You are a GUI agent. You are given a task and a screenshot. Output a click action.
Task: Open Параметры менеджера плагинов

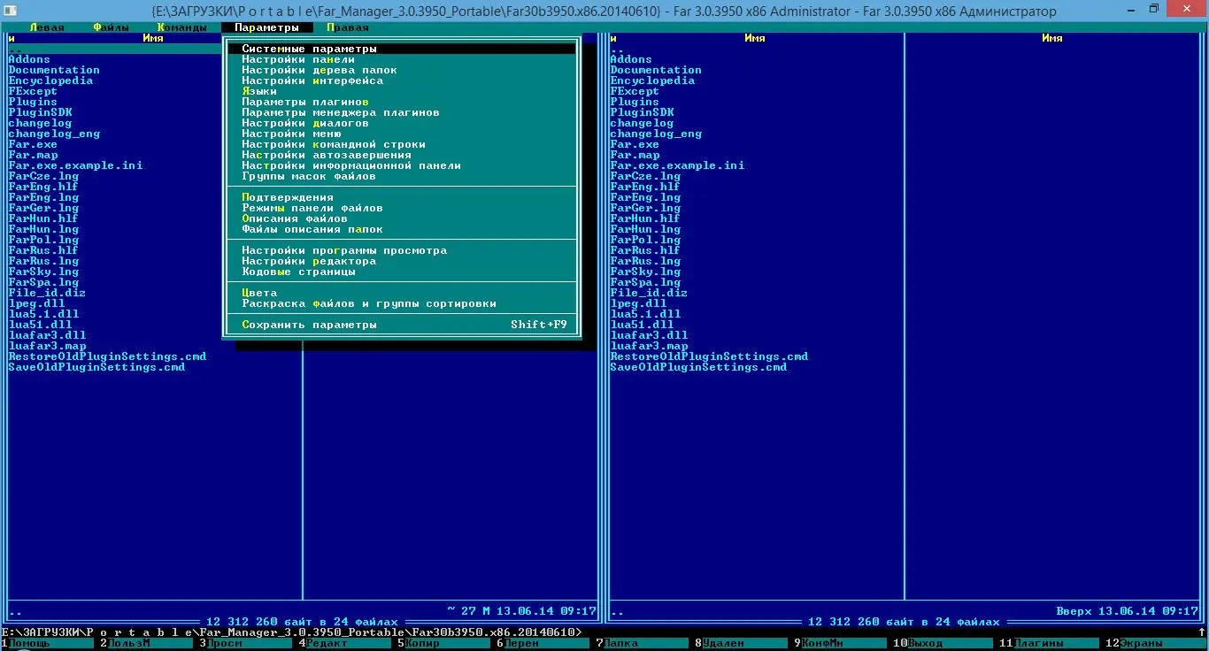[x=401, y=112]
